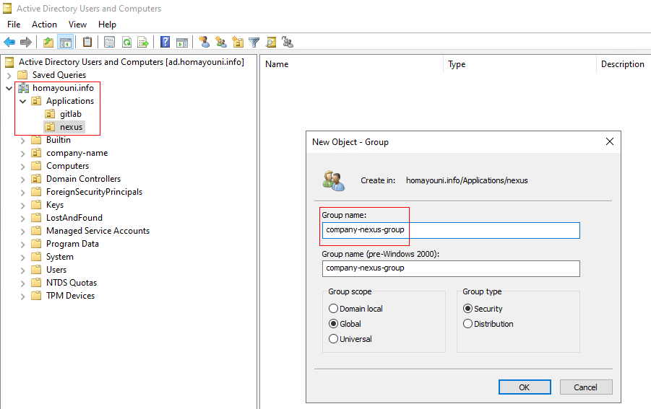
Task: Click Add to group toolbar icon
Action: click(288, 42)
